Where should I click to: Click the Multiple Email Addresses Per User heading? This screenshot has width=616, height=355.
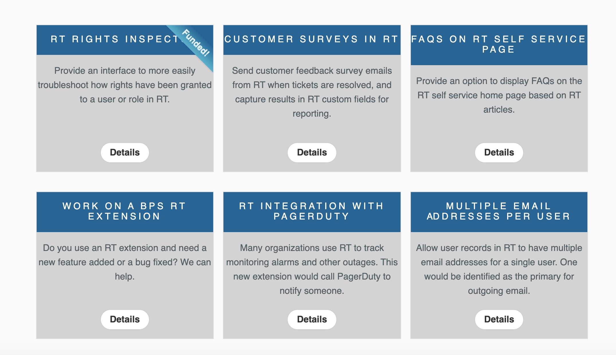(x=499, y=211)
